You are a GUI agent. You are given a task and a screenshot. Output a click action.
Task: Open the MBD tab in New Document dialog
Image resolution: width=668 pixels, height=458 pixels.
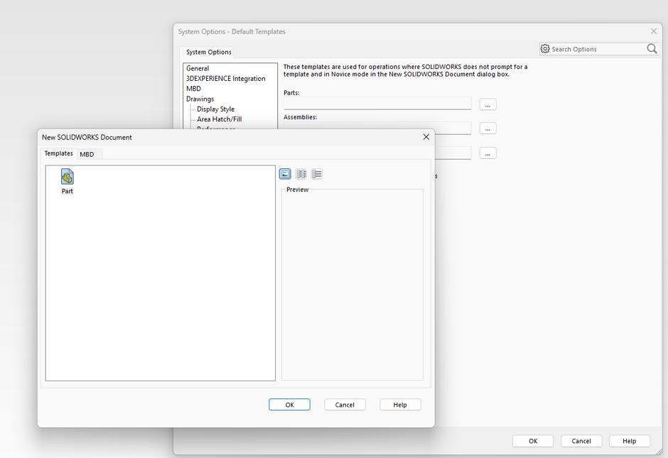click(x=87, y=154)
